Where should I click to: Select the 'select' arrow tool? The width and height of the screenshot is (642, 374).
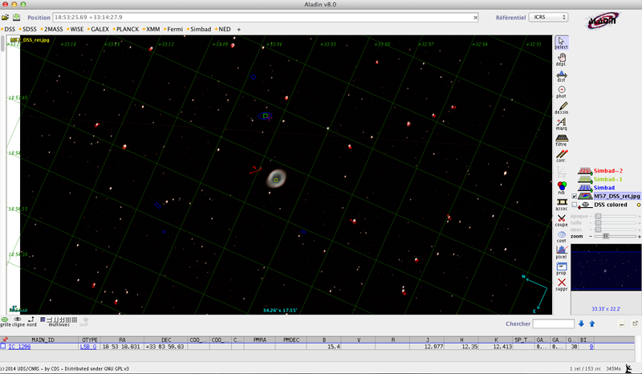coord(561,42)
